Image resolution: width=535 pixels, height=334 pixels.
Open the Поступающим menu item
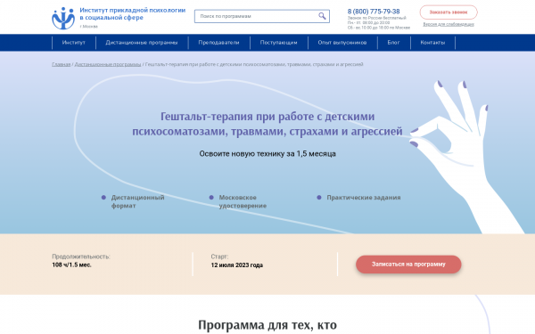278,43
